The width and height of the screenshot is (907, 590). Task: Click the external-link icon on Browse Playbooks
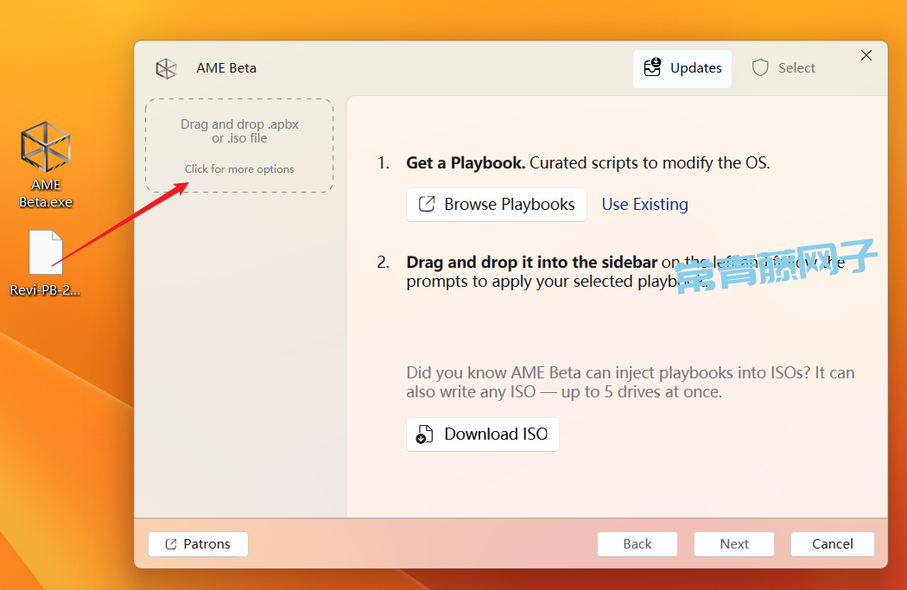[x=427, y=205]
